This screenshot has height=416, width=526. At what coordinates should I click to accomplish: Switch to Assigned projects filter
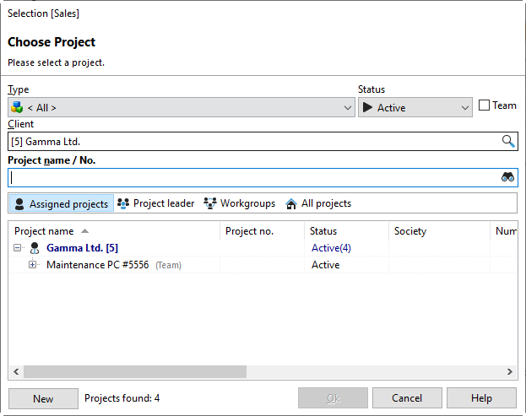point(61,203)
